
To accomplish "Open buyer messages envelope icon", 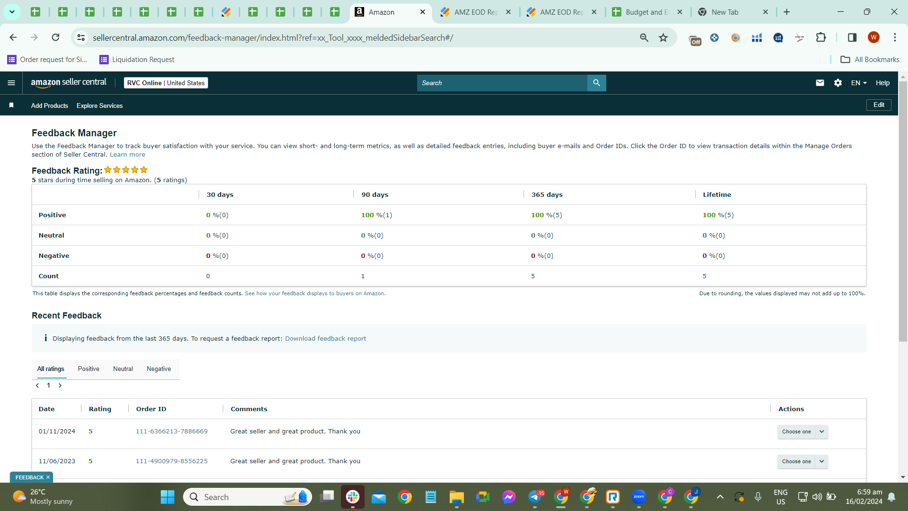I will [820, 83].
